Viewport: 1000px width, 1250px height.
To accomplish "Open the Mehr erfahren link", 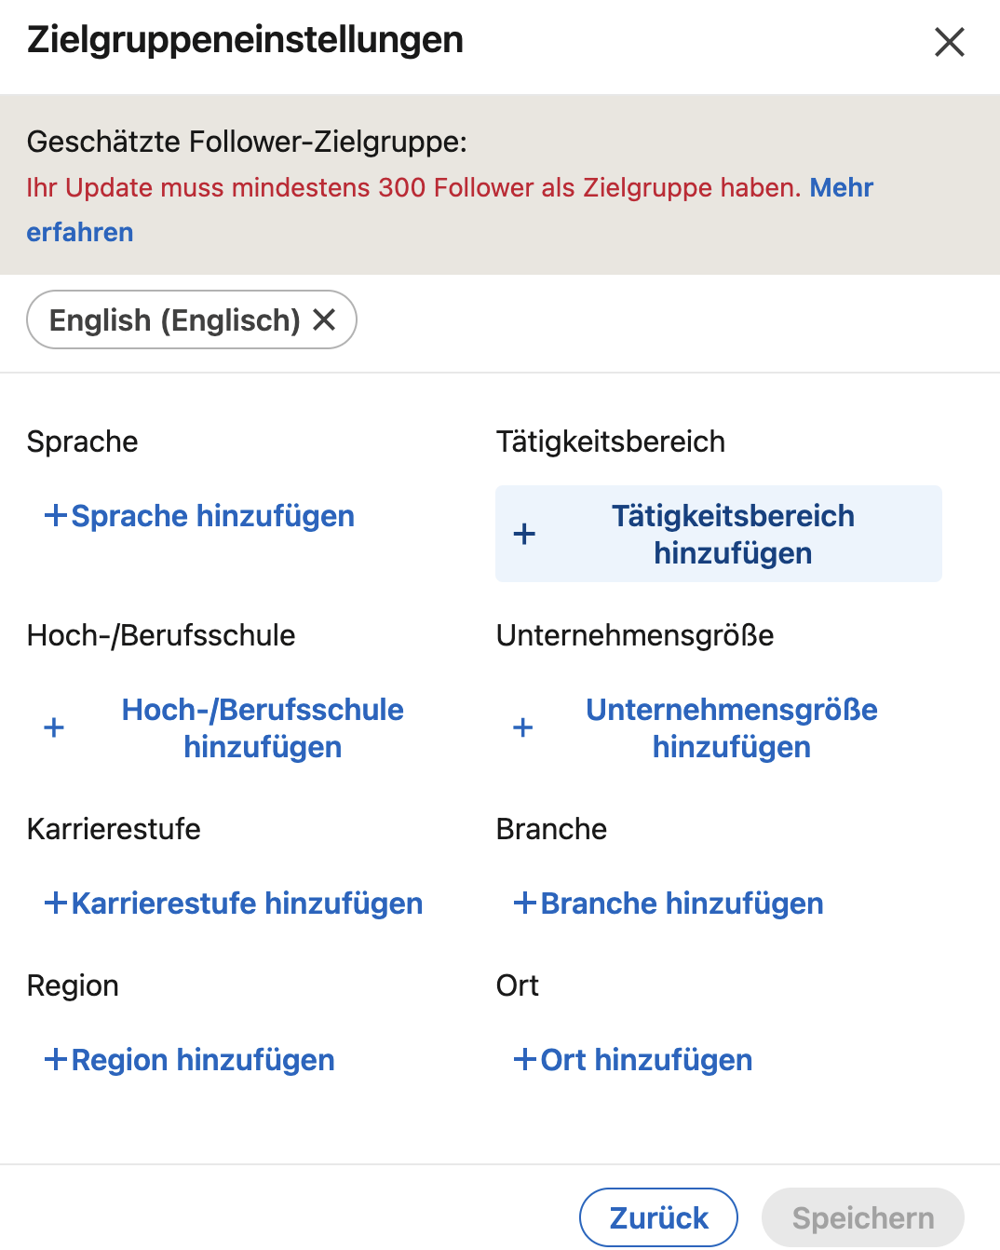I will pos(450,210).
